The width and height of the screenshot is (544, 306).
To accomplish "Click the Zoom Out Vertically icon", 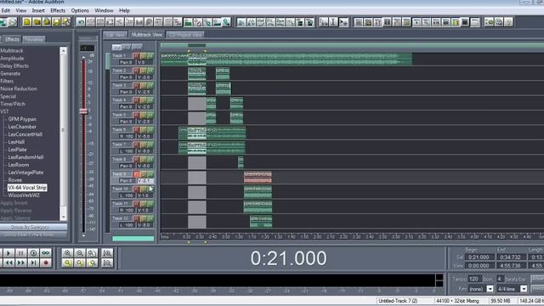I will pos(108,263).
